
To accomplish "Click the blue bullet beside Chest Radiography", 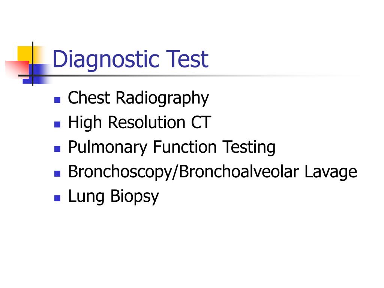I will click(57, 100).
